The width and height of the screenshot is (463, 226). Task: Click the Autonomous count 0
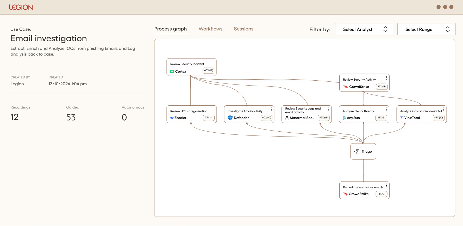click(124, 117)
